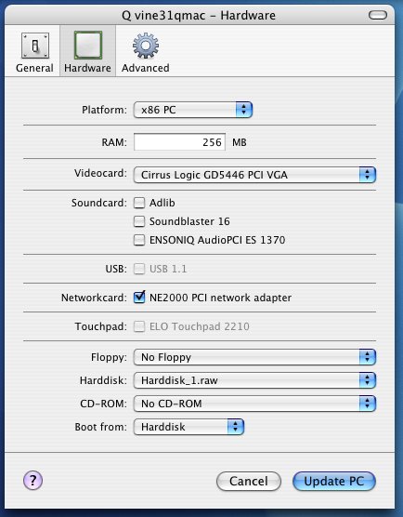Screen dimensions: 403x517
Task: Click the toolbar toggle pill in title bar
Action: (377, 15)
